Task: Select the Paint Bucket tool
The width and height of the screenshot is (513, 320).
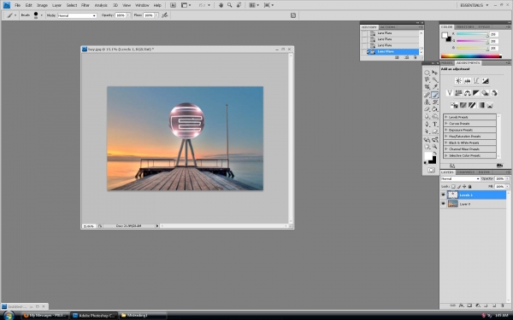Action: pos(435,109)
